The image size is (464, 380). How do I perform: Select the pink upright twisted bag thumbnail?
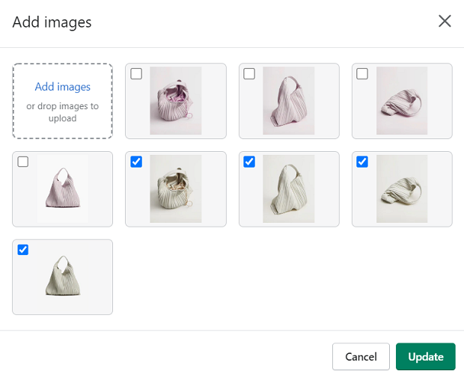289,100
